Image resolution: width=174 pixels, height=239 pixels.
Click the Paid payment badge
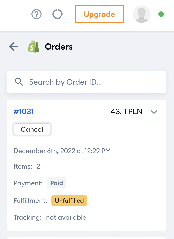coord(56,183)
